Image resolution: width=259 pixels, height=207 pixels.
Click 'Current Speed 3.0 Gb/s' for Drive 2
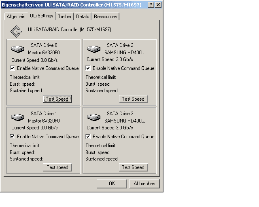point(110,59)
